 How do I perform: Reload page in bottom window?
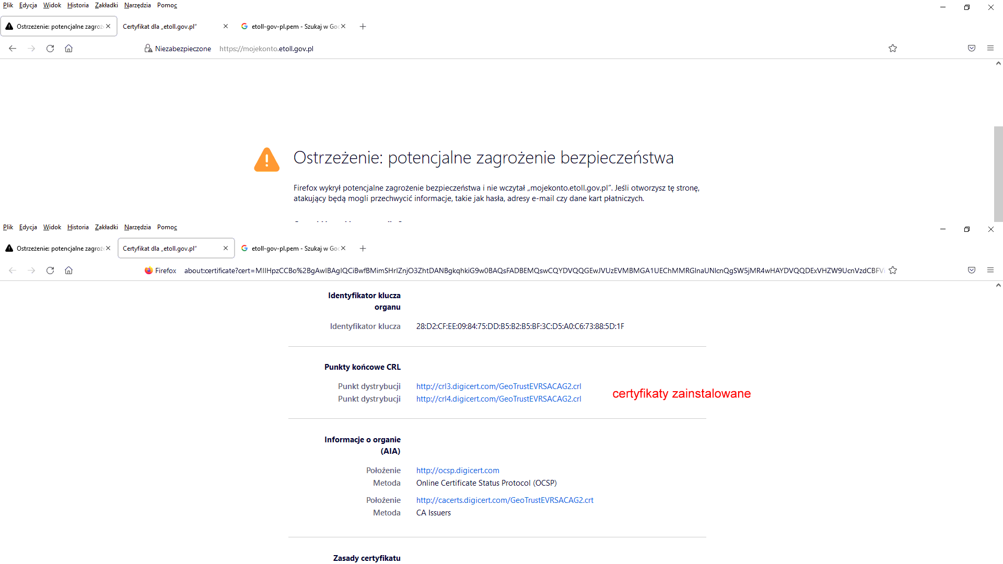(50, 271)
